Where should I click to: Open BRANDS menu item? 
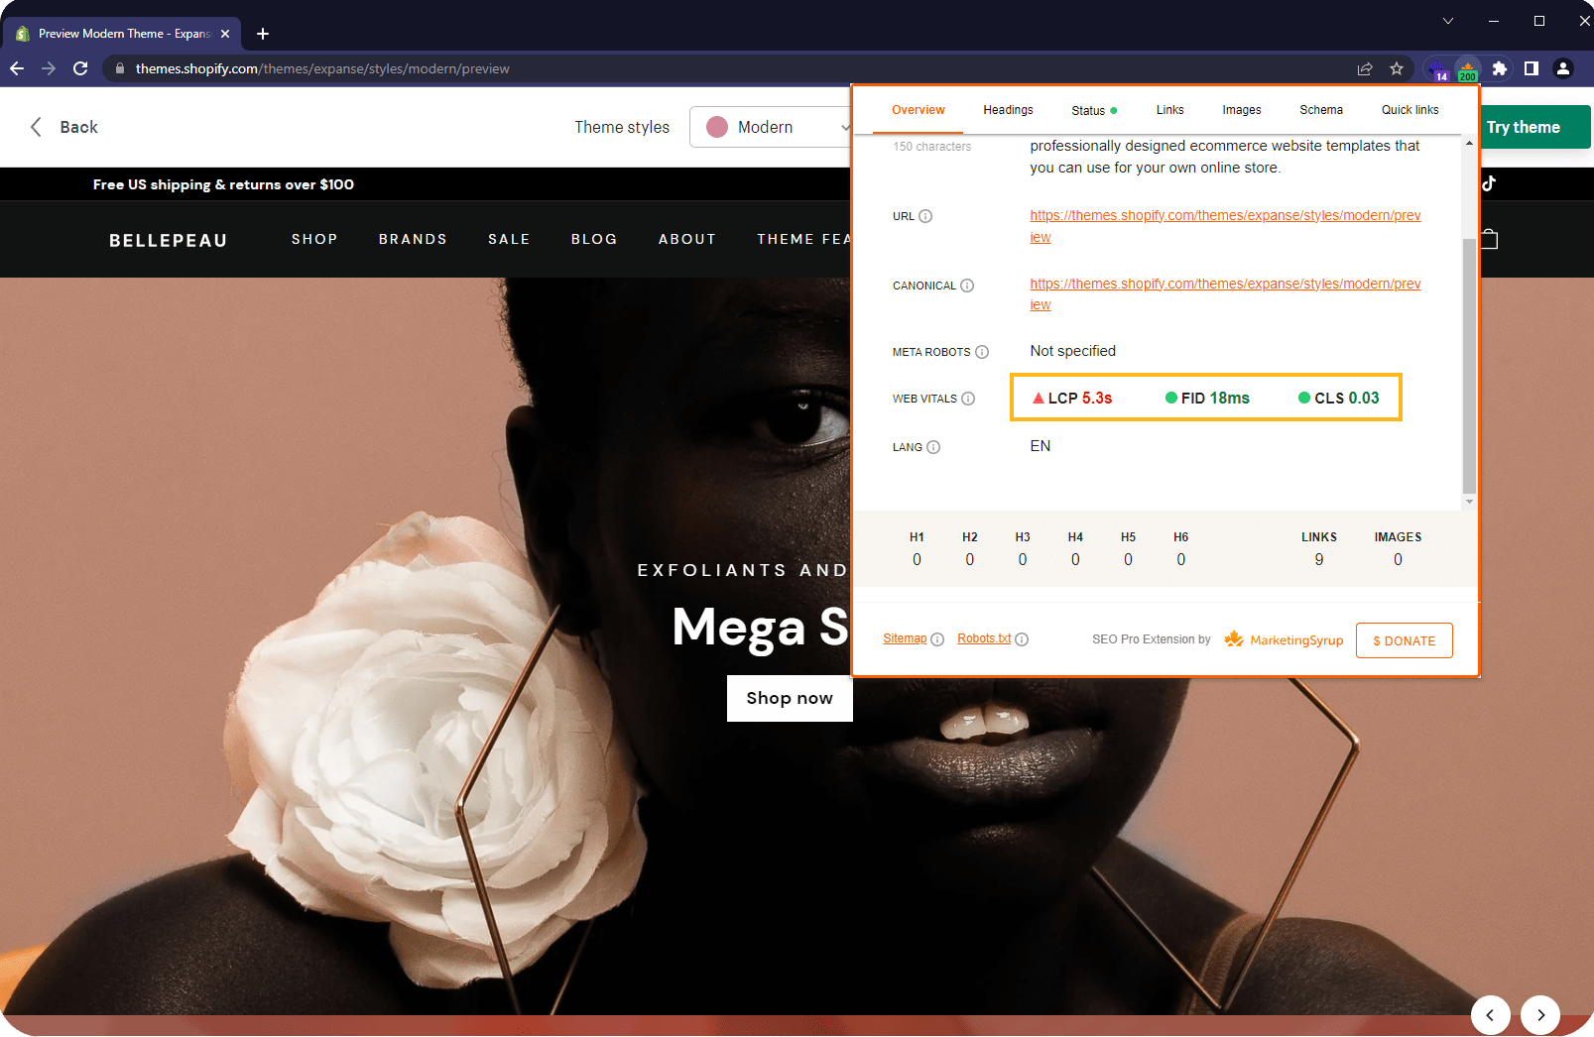pos(413,239)
